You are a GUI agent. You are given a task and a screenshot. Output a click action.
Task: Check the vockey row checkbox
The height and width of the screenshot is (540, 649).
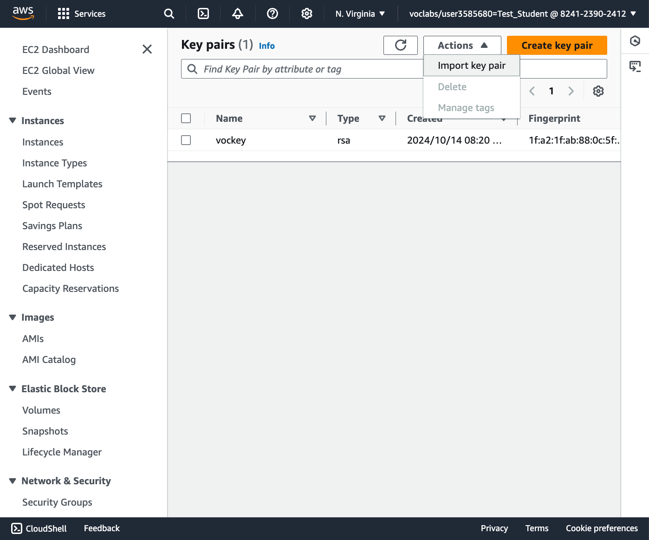[x=186, y=140]
